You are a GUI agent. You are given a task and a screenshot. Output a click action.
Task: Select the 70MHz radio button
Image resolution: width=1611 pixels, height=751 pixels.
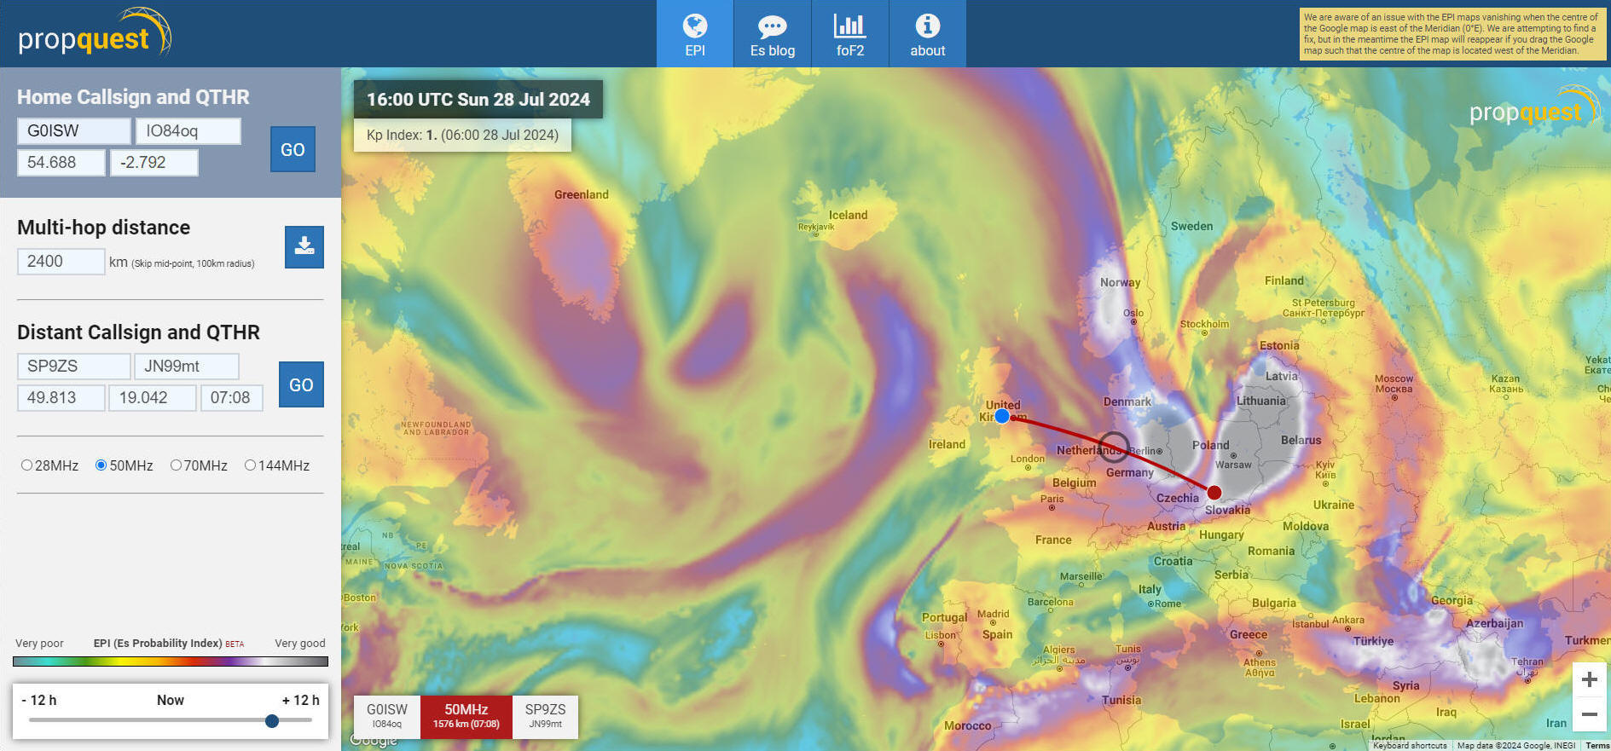176,465
